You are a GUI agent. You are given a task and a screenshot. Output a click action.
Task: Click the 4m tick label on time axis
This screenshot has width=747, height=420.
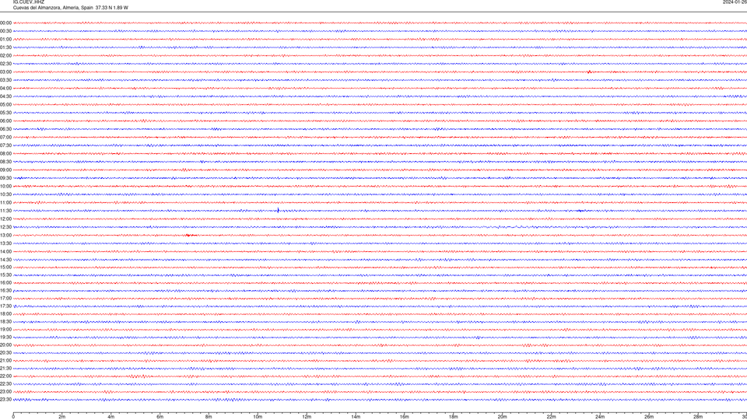pos(111,417)
